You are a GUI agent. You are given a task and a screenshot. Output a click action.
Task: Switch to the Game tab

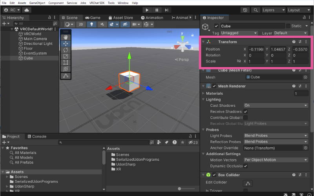93,18
